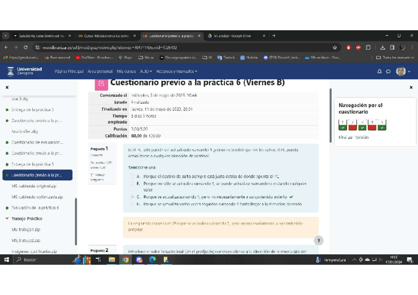
Task: Open the ADD dropdown menu
Action: pos(146,71)
